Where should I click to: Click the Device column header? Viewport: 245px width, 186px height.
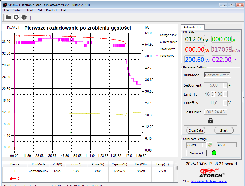tap(15, 164)
